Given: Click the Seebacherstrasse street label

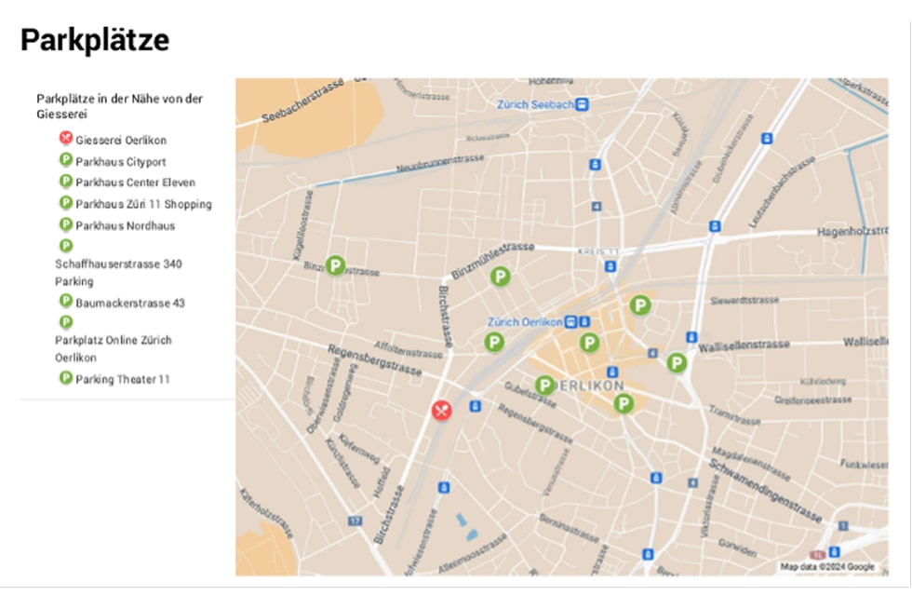Looking at the screenshot, I should pyautogui.click(x=303, y=101).
